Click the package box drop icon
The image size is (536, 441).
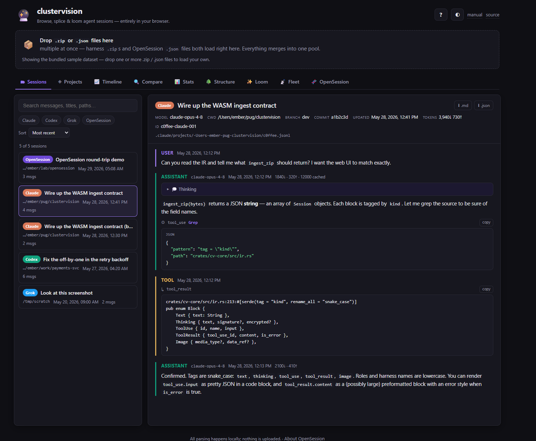tap(29, 45)
